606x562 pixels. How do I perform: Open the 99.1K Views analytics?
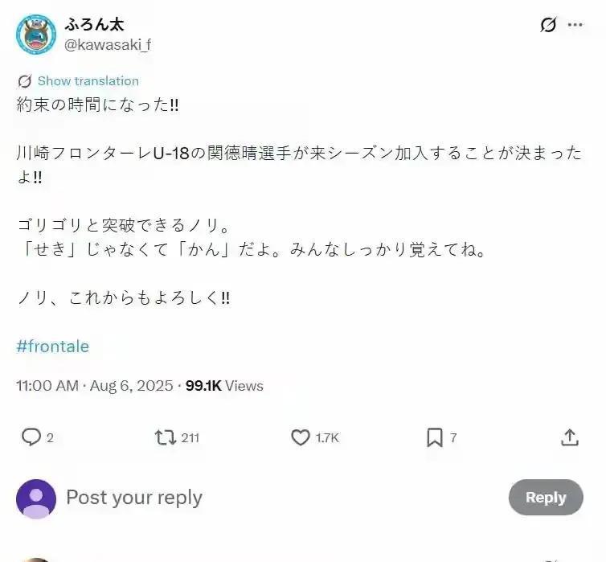point(224,386)
